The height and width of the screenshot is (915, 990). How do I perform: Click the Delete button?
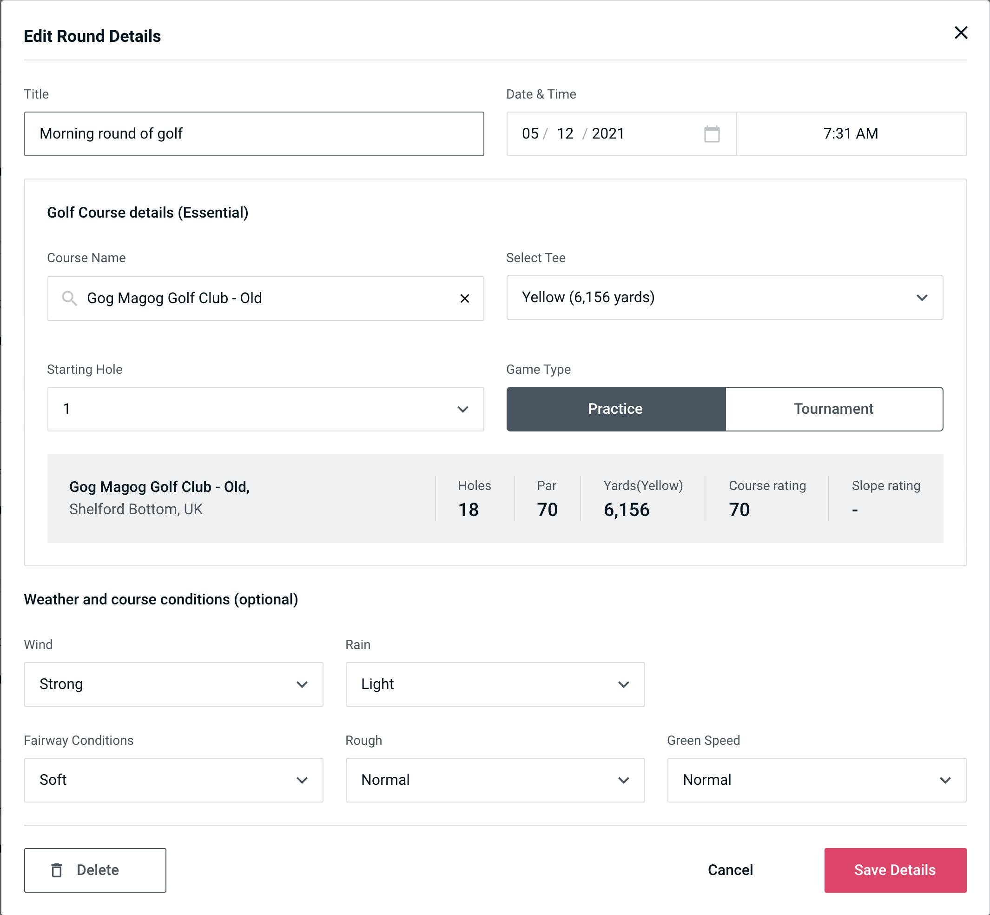pos(95,869)
